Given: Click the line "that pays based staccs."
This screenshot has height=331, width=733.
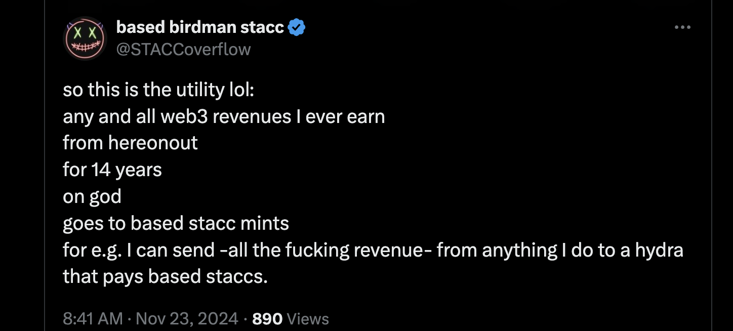Looking at the screenshot, I should tap(165, 276).
